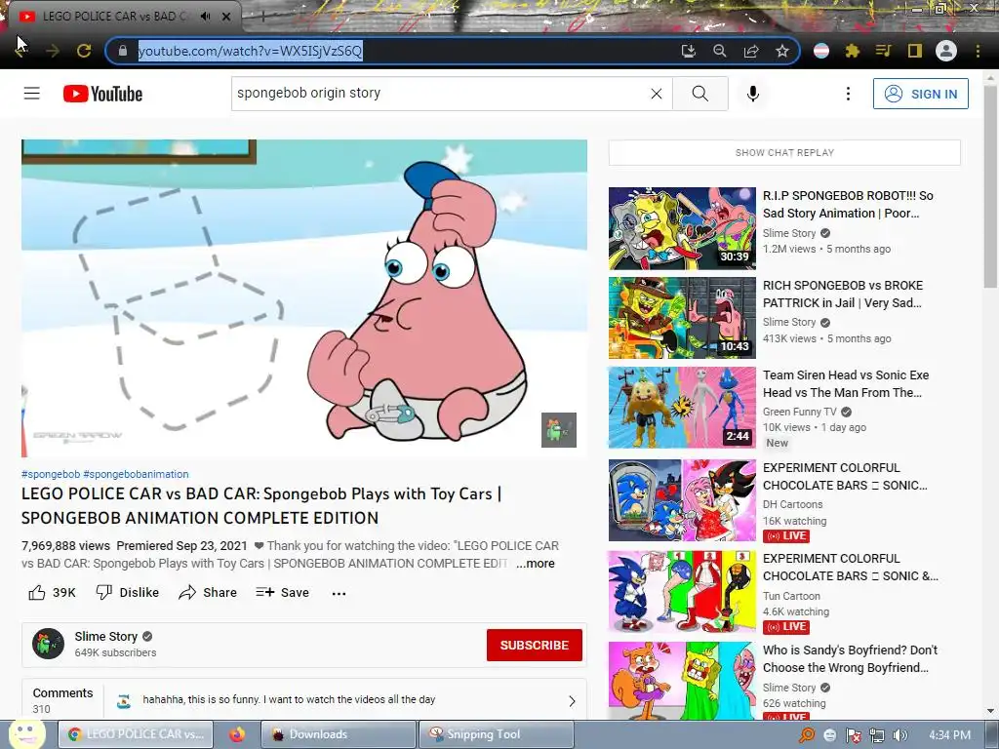Open Chrome's three-dot menu

(978, 51)
